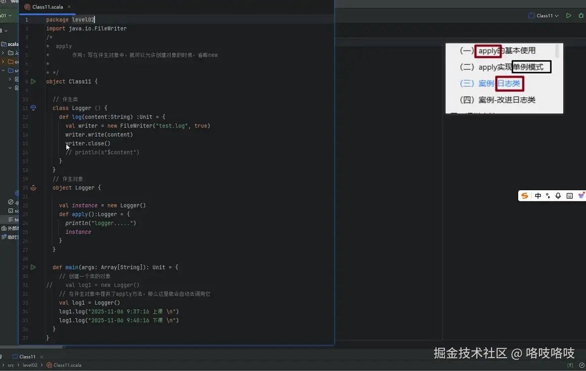Open the project view dropdown chevron
The width and height of the screenshot is (586, 371).
click(6, 31)
